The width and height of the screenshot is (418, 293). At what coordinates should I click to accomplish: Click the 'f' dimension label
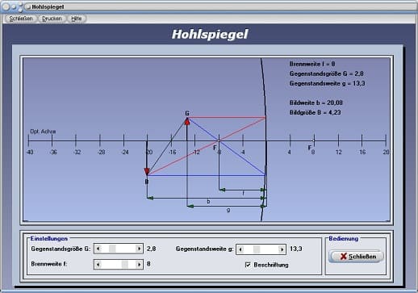[x=244, y=194]
